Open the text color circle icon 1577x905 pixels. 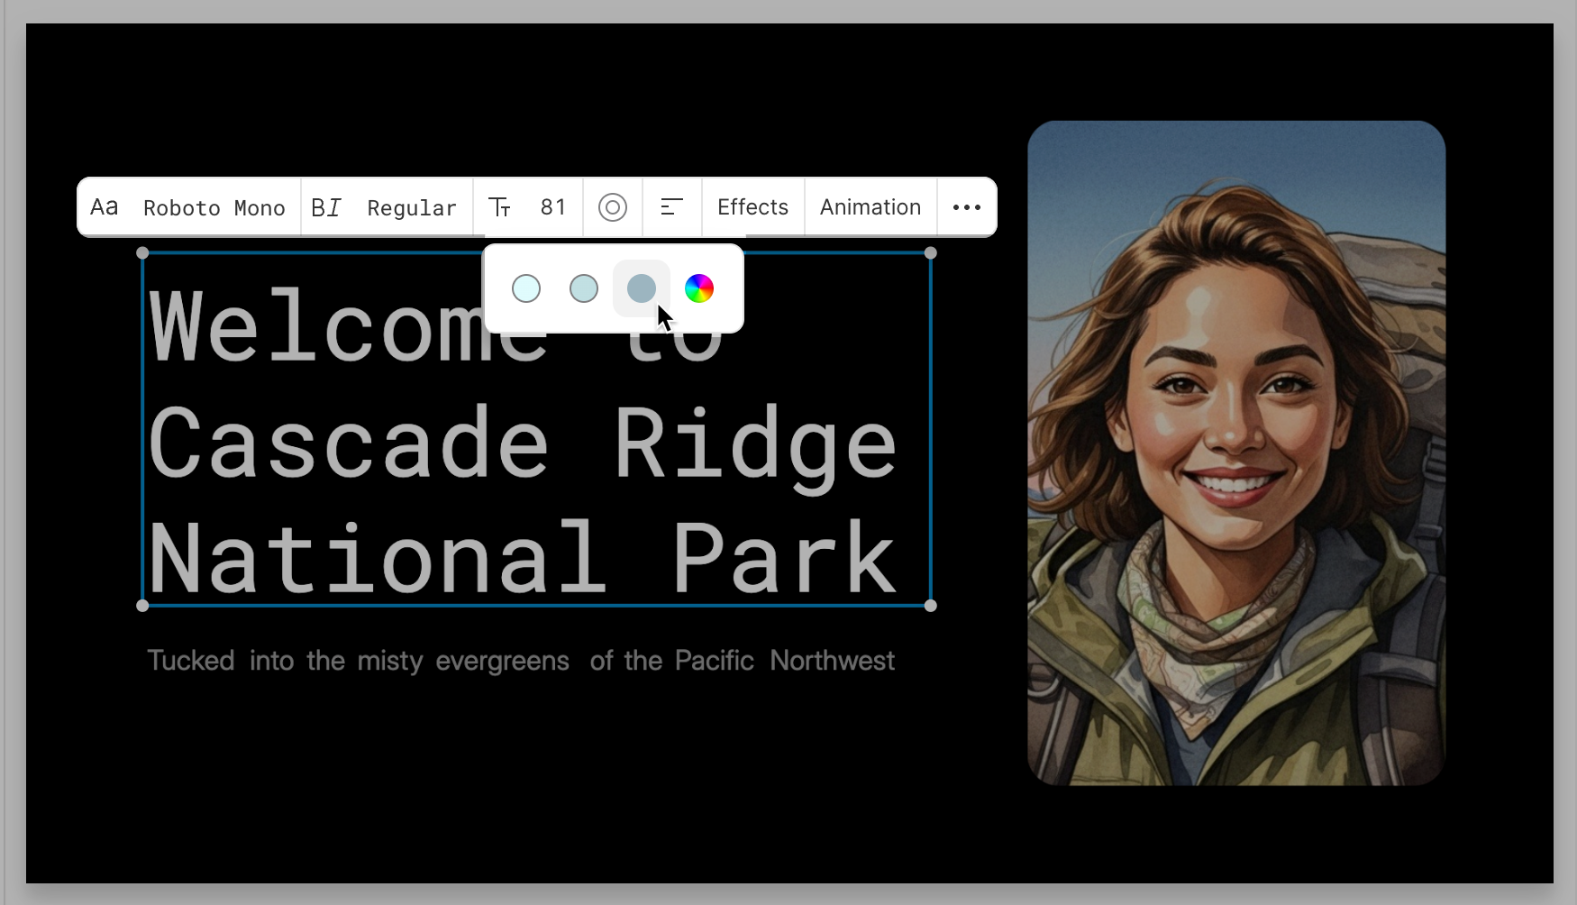tap(613, 206)
